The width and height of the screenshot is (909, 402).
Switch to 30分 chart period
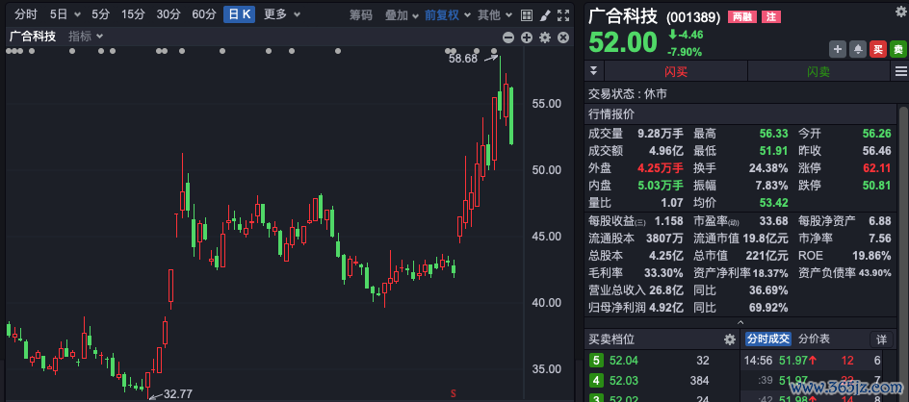[169, 14]
